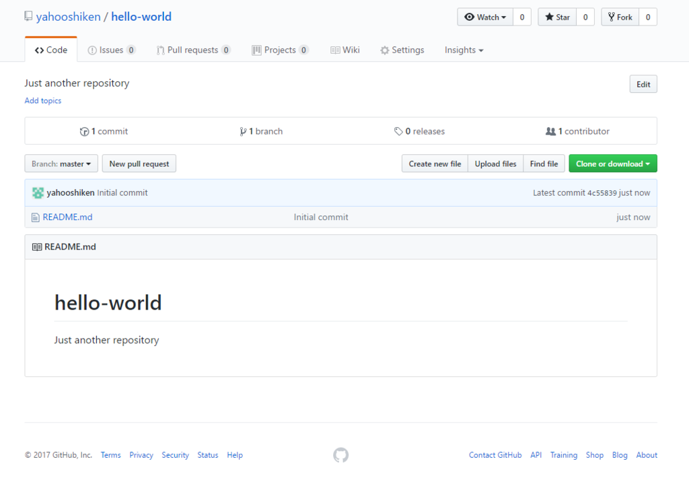Open the stargazers count next to Star
The height and width of the screenshot is (490, 689).
click(x=585, y=17)
